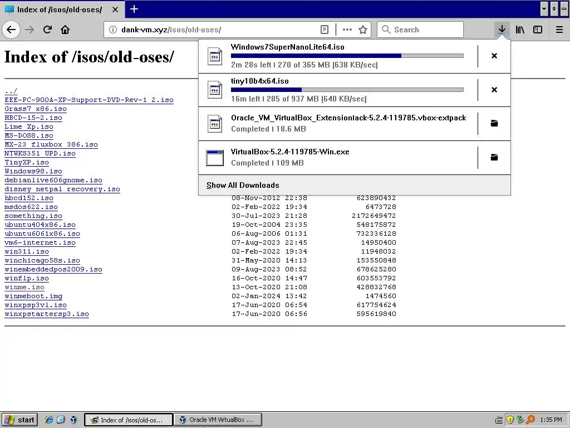Reload the current page
The image size is (570, 428).
pos(47,30)
